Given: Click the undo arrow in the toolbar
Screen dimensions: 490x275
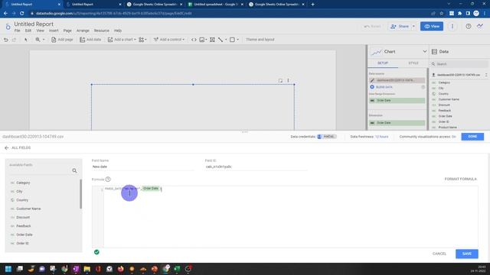Looking at the screenshot, I should click(5, 40).
